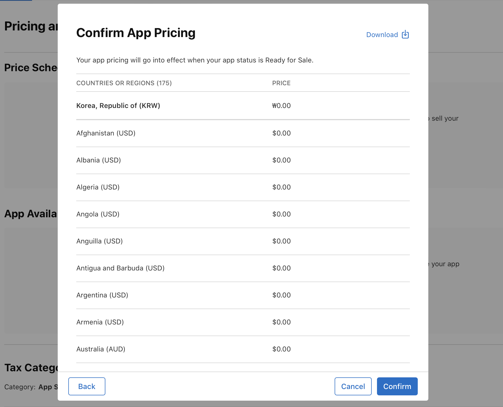This screenshot has width=503, height=407.
Task: Select the Angola (USD) row
Action: 98,214
